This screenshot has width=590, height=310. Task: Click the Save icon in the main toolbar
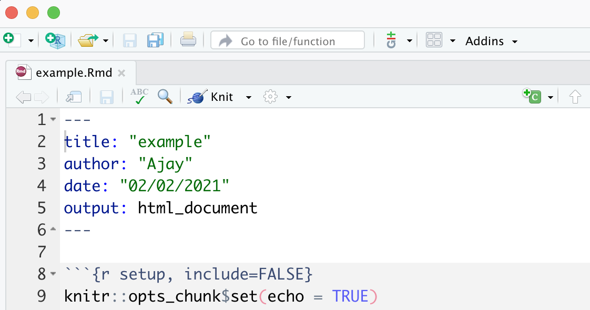(x=130, y=40)
